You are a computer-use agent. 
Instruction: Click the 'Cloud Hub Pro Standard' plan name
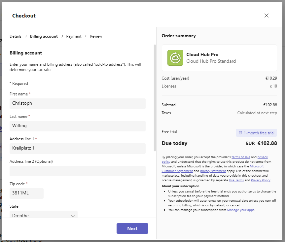point(211,61)
